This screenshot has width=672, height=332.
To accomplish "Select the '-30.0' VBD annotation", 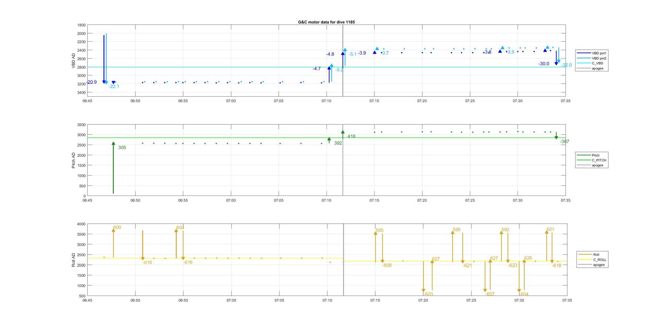I will click(544, 64).
